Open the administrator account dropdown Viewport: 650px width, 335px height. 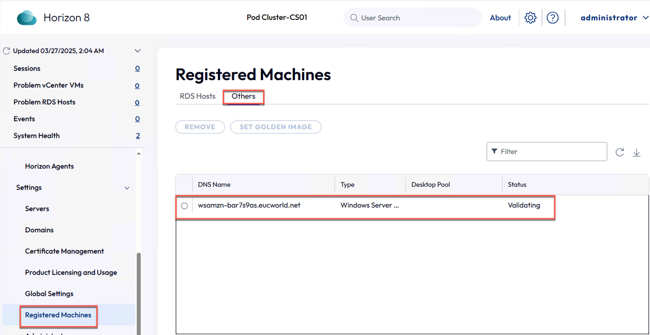click(x=614, y=17)
